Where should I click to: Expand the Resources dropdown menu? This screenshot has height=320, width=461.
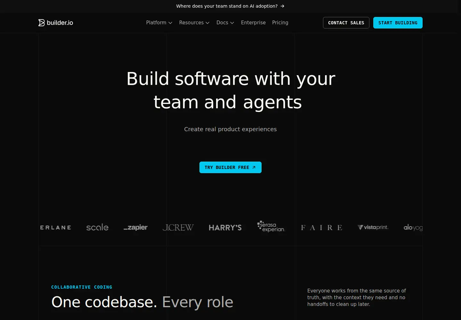pyautogui.click(x=194, y=23)
